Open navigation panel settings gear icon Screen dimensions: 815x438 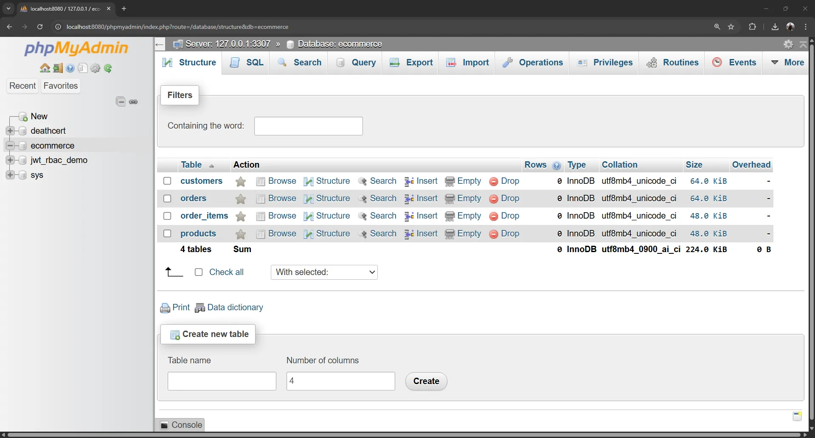click(96, 68)
